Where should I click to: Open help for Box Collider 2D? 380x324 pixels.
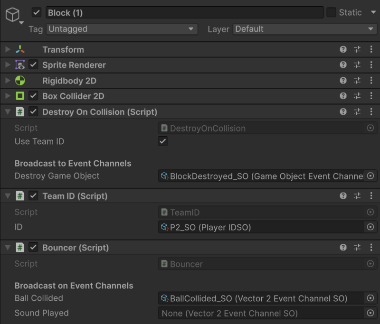pyautogui.click(x=343, y=96)
